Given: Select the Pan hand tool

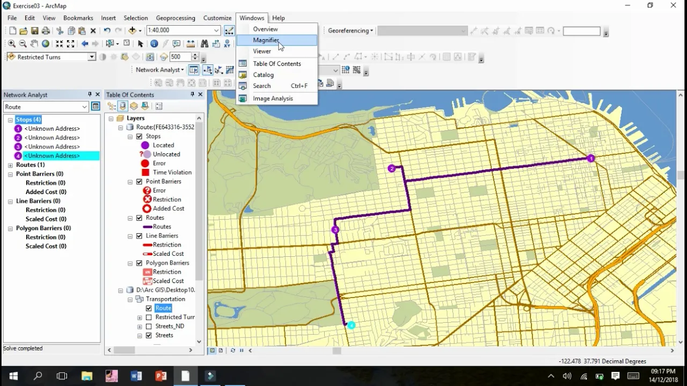Looking at the screenshot, I should point(34,44).
